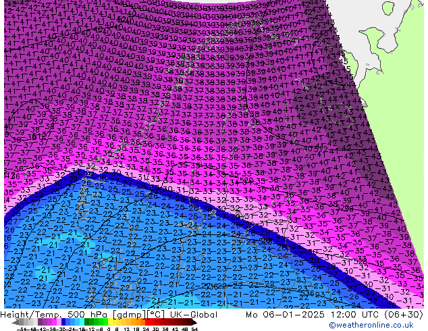Click the dark blue segment of the temperature legend

point(63,323)
